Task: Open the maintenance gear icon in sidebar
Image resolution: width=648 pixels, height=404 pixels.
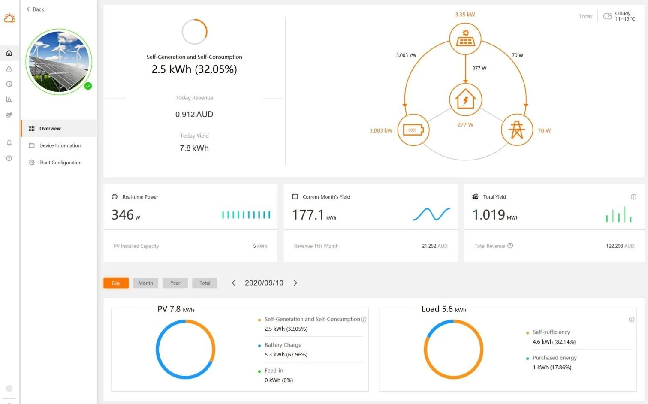Action: click(9, 115)
